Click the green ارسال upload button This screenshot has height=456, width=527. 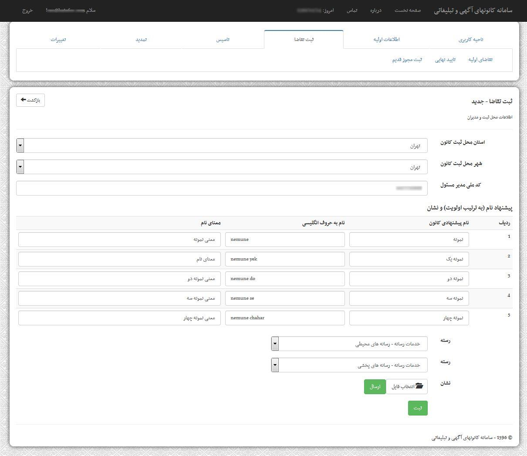coord(375,386)
